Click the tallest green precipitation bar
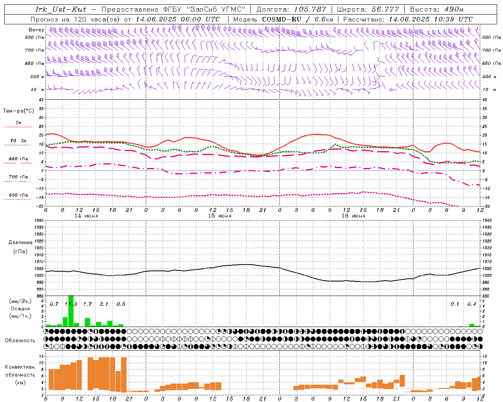503x402 pixels. point(71,311)
